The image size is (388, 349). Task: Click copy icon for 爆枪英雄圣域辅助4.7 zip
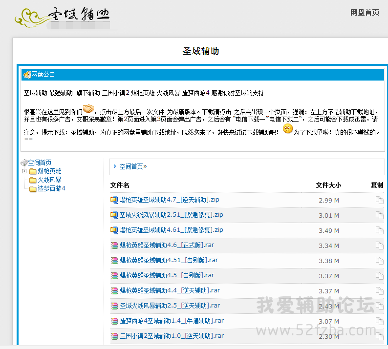379,200
